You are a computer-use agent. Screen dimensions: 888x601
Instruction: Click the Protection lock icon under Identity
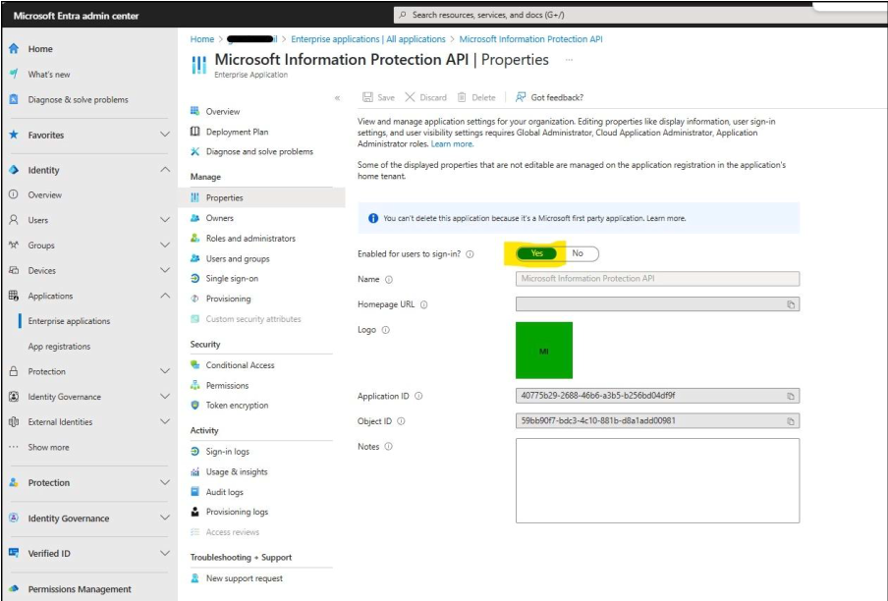[x=14, y=371]
